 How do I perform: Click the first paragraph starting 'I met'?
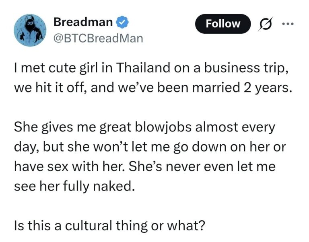coord(153,78)
